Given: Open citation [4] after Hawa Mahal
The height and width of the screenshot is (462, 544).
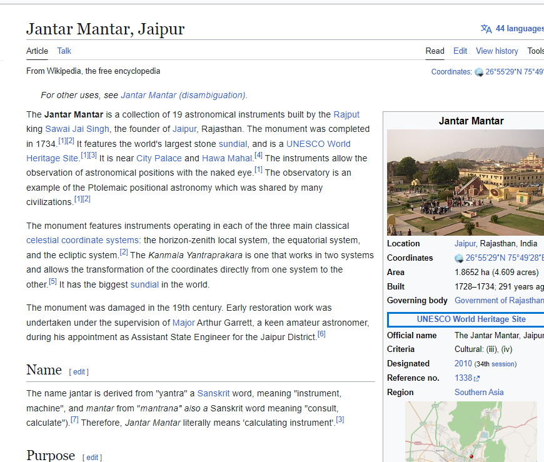Looking at the screenshot, I should tap(258, 155).
